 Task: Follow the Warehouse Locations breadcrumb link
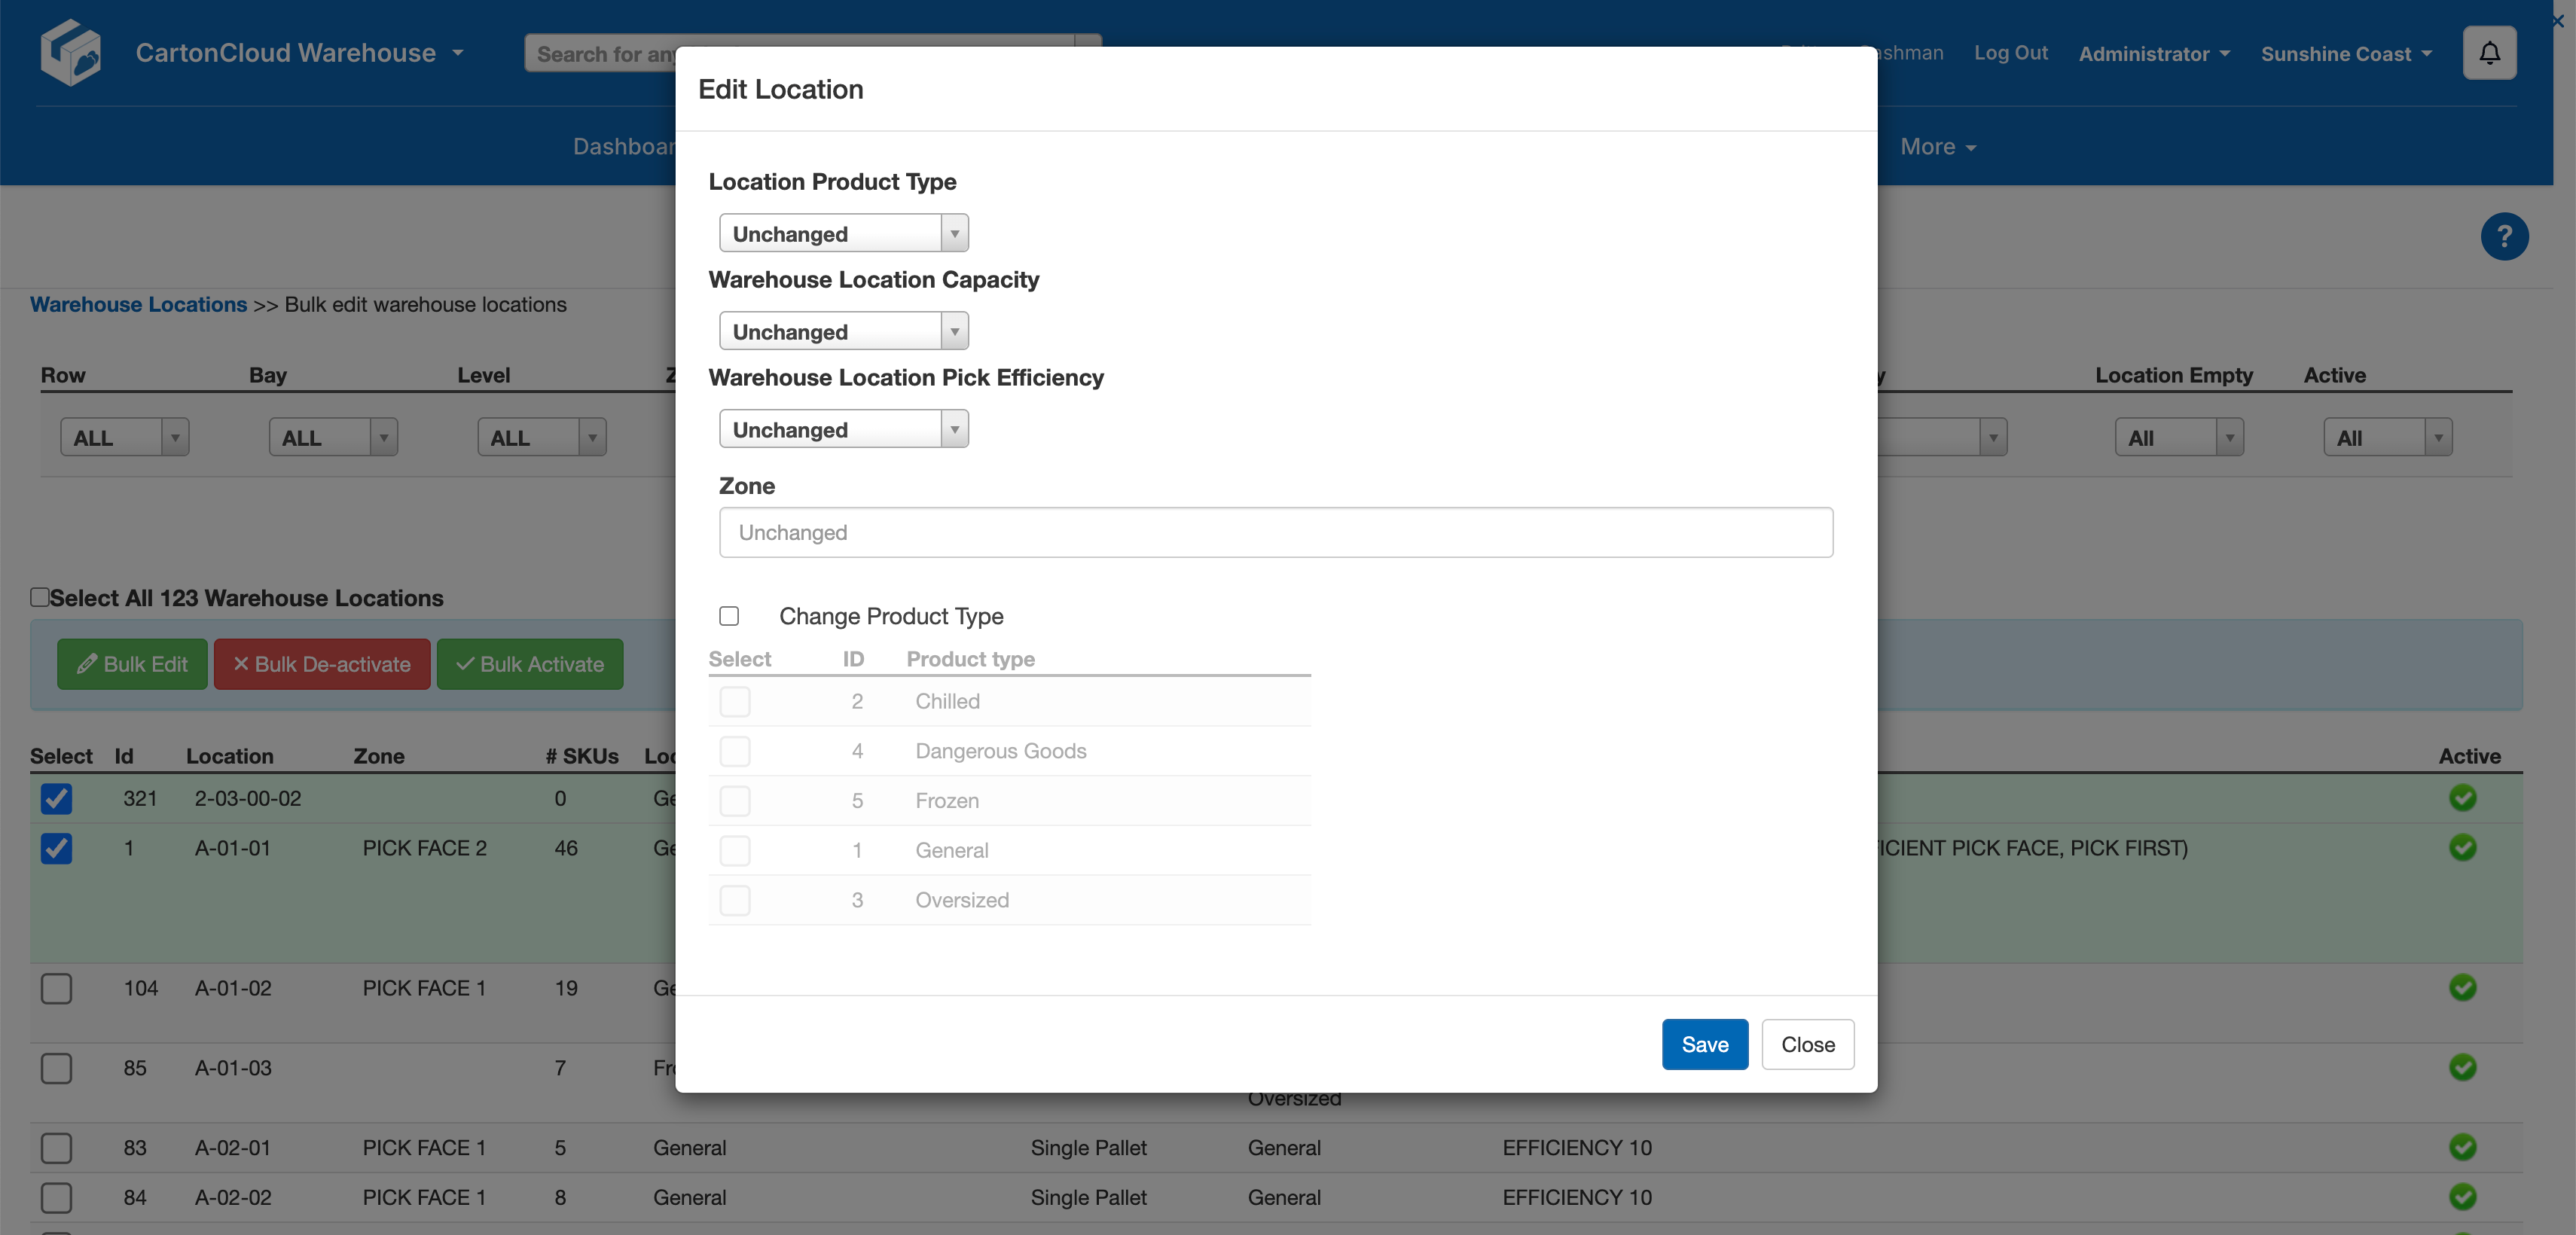click(x=138, y=304)
